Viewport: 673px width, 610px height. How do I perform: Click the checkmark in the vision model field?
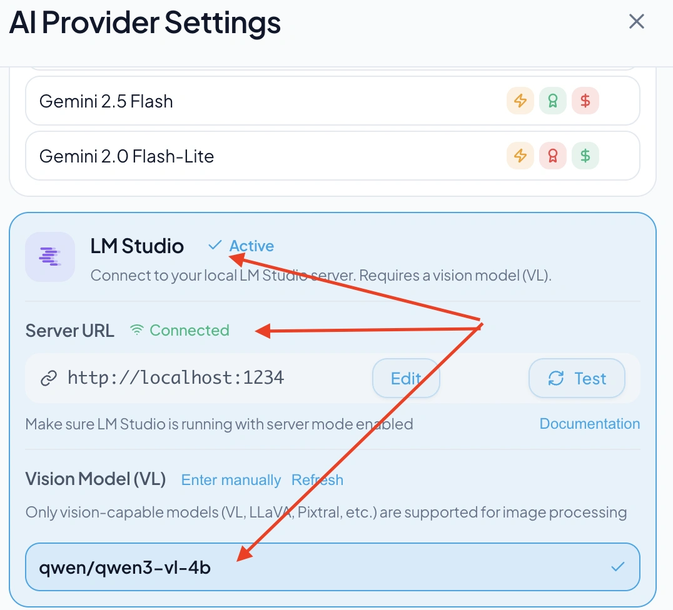click(618, 567)
